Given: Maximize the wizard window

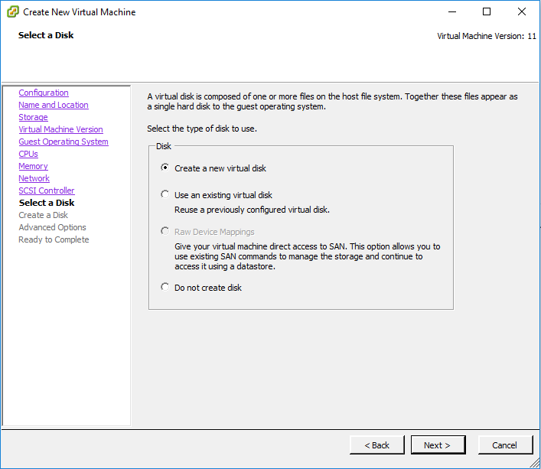Looking at the screenshot, I should click(487, 11).
